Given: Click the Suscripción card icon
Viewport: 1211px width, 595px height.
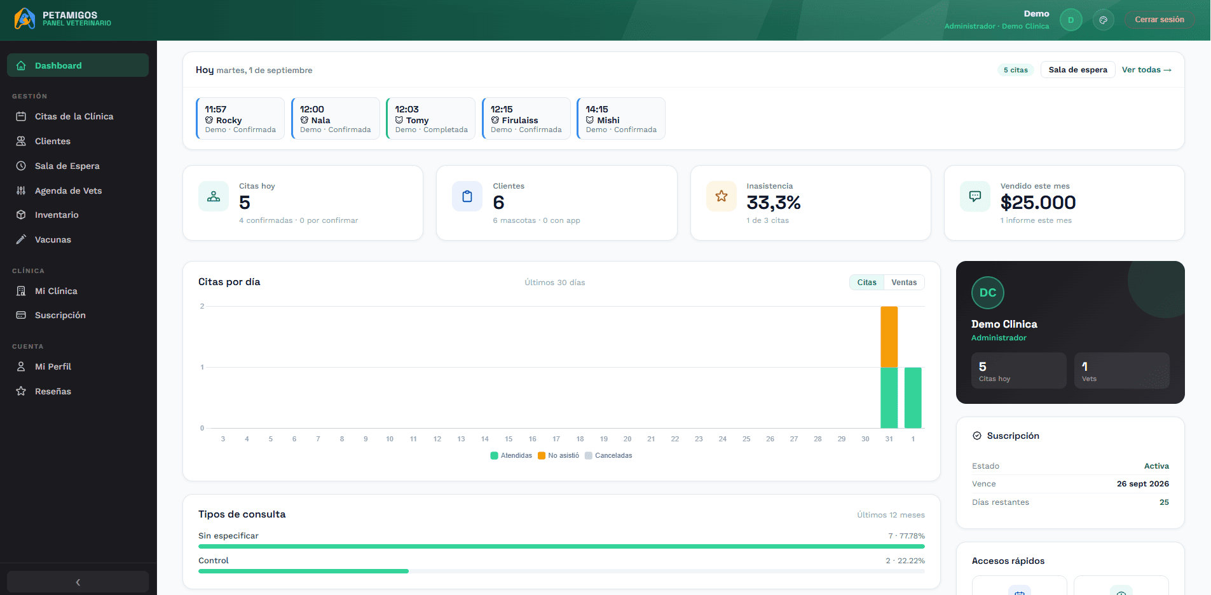Looking at the screenshot, I should [21, 315].
